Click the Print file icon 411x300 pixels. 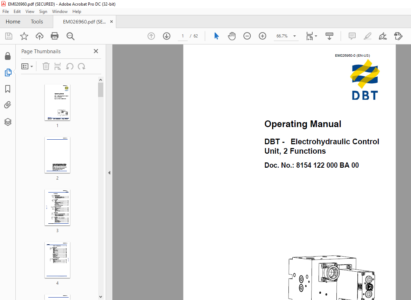tap(55, 36)
